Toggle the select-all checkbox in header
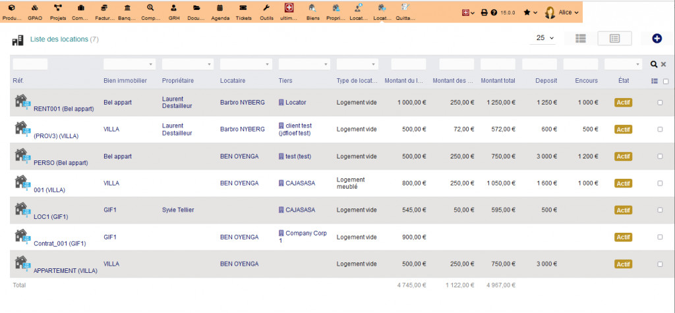This screenshot has height=313, width=675. pyautogui.click(x=665, y=82)
